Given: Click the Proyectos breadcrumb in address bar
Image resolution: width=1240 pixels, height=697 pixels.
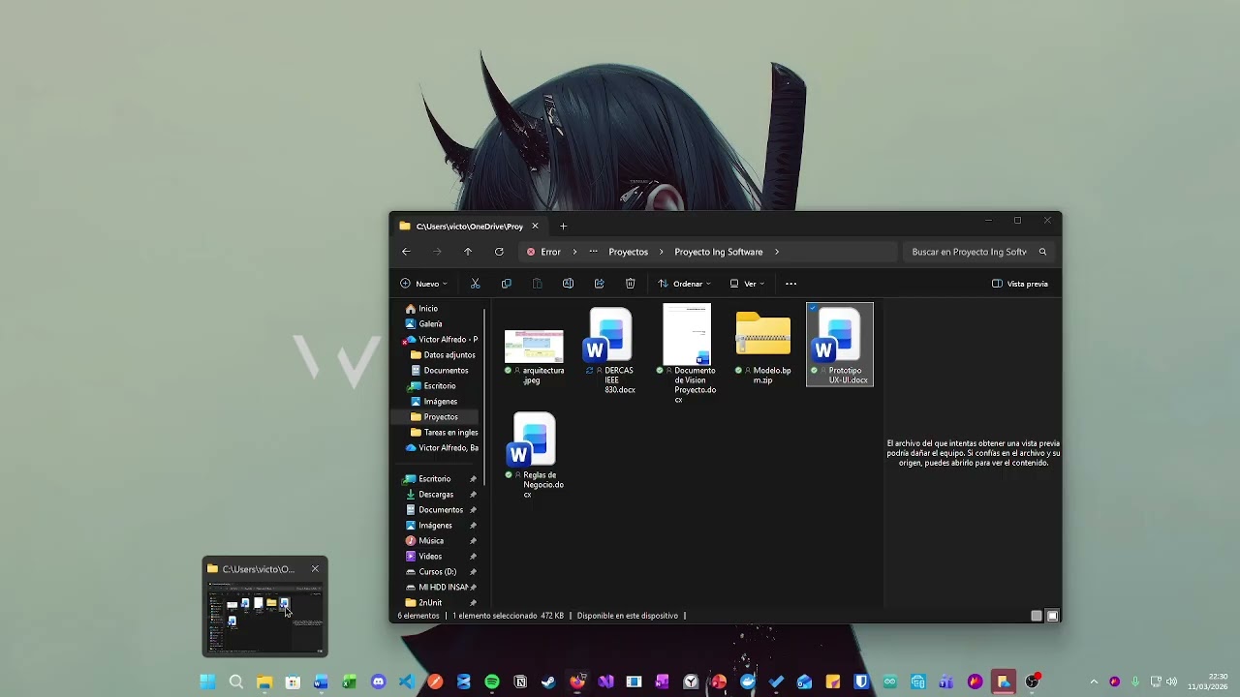Looking at the screenshot, I should click(x=628, y=252).
